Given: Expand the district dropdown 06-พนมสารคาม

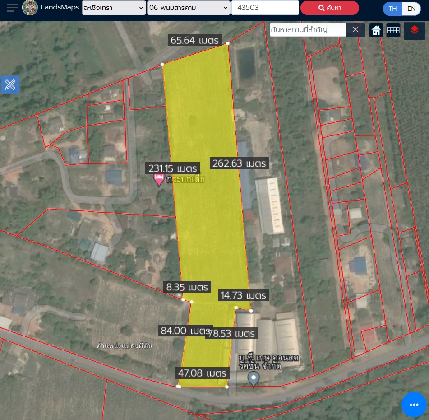Looking at the screenshot, I should (x=189, y=8).
